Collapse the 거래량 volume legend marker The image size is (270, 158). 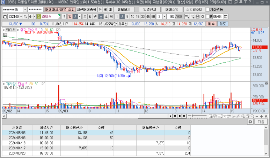pos(3,84)
